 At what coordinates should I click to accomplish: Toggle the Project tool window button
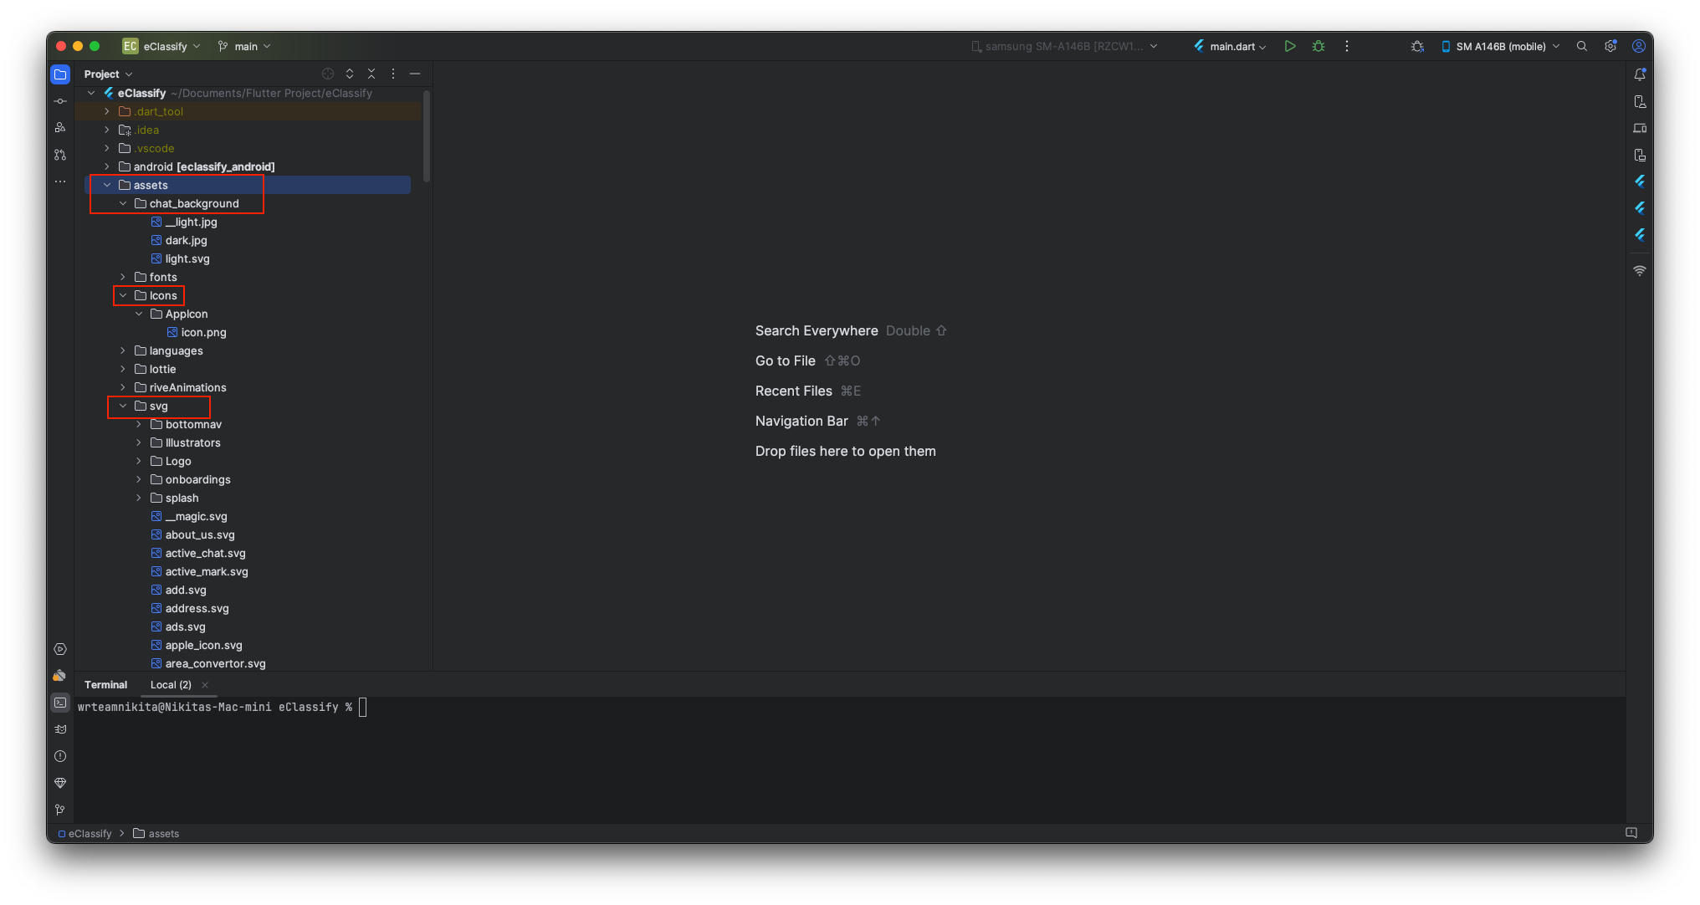point(60,74)
